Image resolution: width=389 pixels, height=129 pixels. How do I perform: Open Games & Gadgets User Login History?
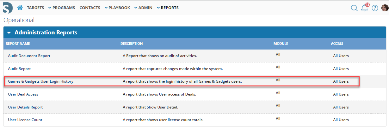pos(40,81)
